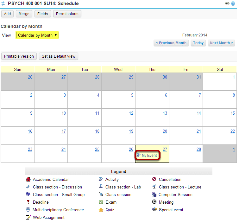This screenshot has height=223, width=239.
Task: Open the Permissions settings
Action: (67, 14)
